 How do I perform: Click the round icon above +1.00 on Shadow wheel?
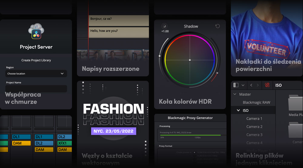(165, 26)
